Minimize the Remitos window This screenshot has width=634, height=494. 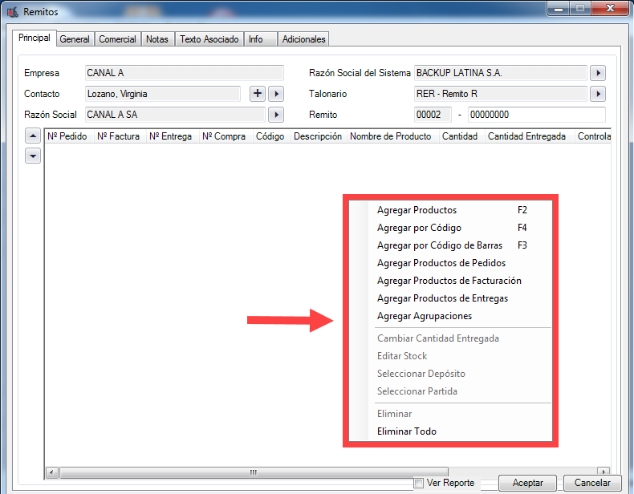pyautogui.click(x=559, y=9)
